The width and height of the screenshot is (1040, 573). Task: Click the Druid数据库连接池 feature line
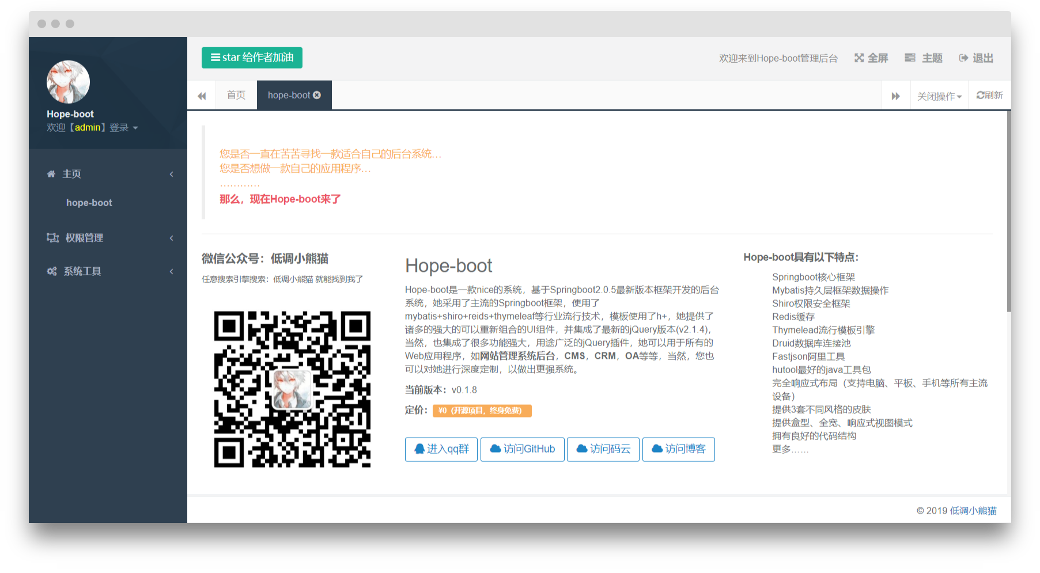pos(811,343)
